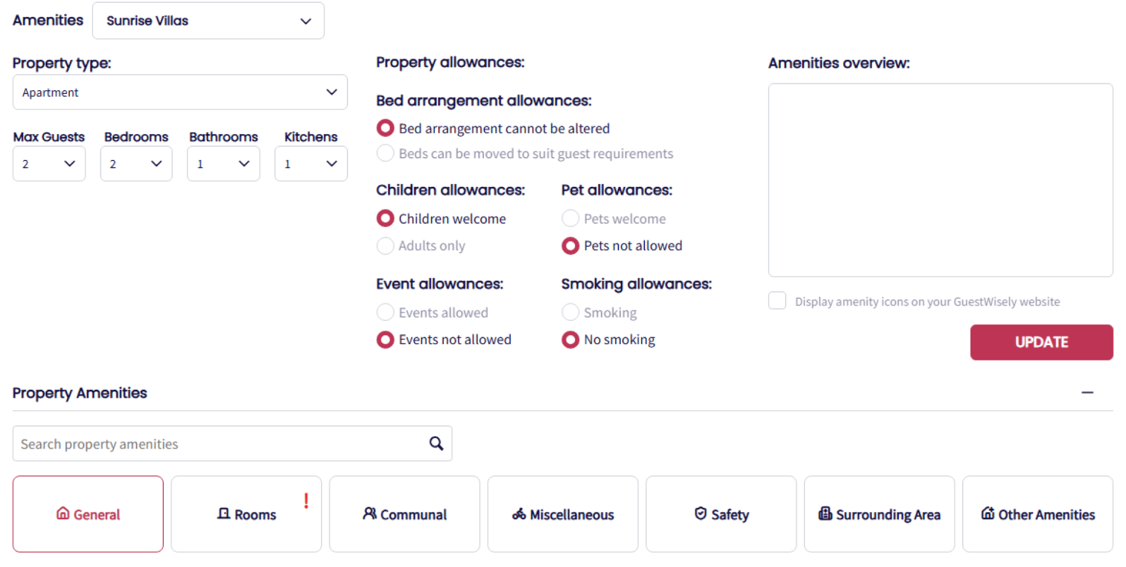Click the Amenities overview text area

click(940, 180)
